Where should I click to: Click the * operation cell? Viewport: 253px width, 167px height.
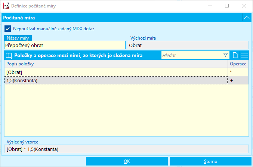pyautogui.click(x=238, y=72)
